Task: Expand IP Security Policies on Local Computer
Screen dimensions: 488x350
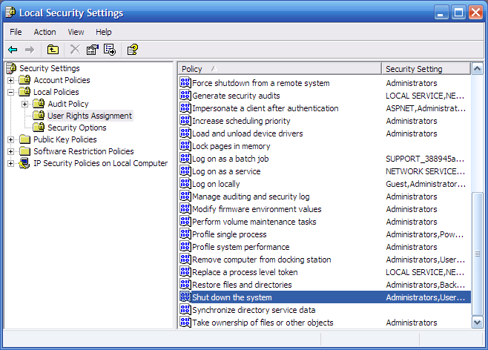Action: click(11, 163)
